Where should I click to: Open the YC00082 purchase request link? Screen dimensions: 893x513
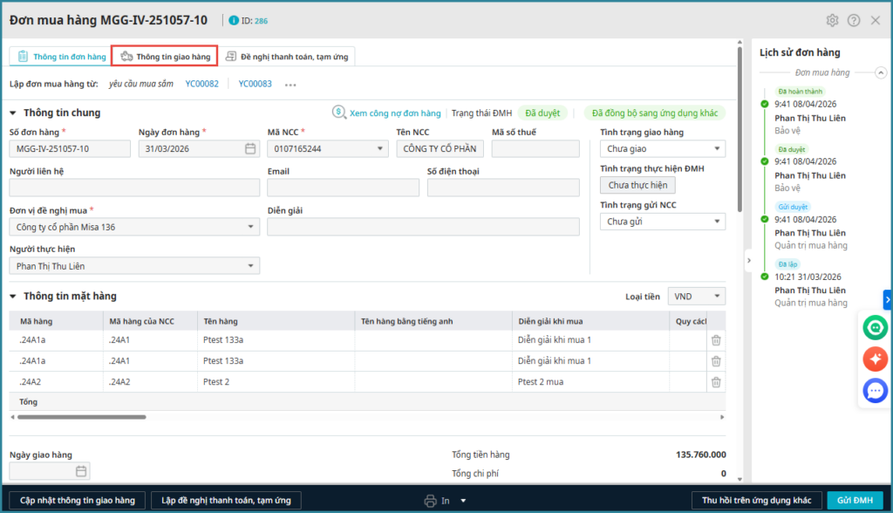pyautogui.click(x=201, y=84)
